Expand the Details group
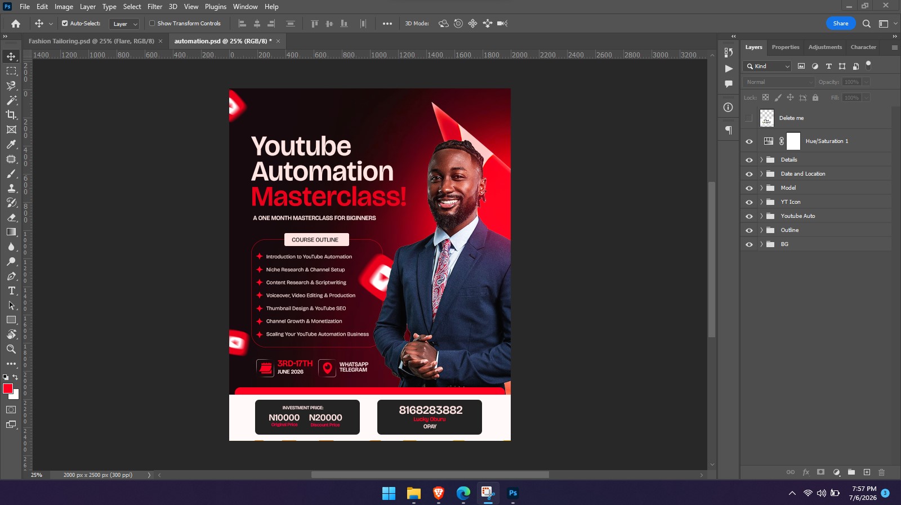 [x=761, y=160]
